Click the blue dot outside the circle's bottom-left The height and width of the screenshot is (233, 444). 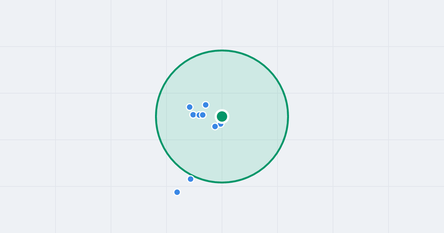click(177, 192)
